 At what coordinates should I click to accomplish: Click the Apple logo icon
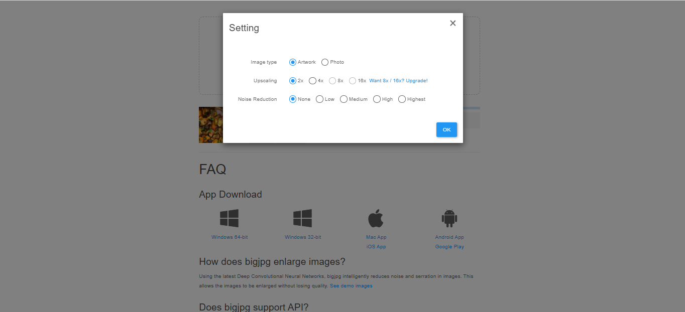376,218
